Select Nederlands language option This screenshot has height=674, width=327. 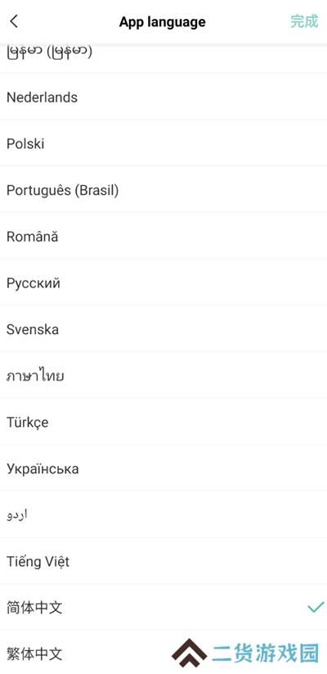(x=163, y=97)
